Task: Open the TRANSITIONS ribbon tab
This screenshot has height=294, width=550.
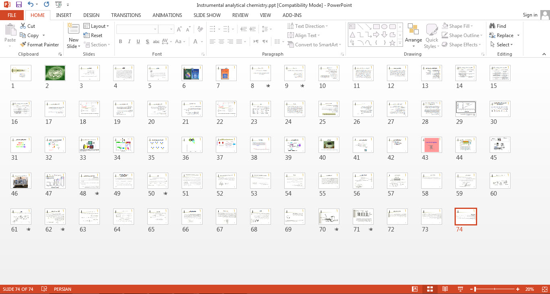Action: coord(126,15)
